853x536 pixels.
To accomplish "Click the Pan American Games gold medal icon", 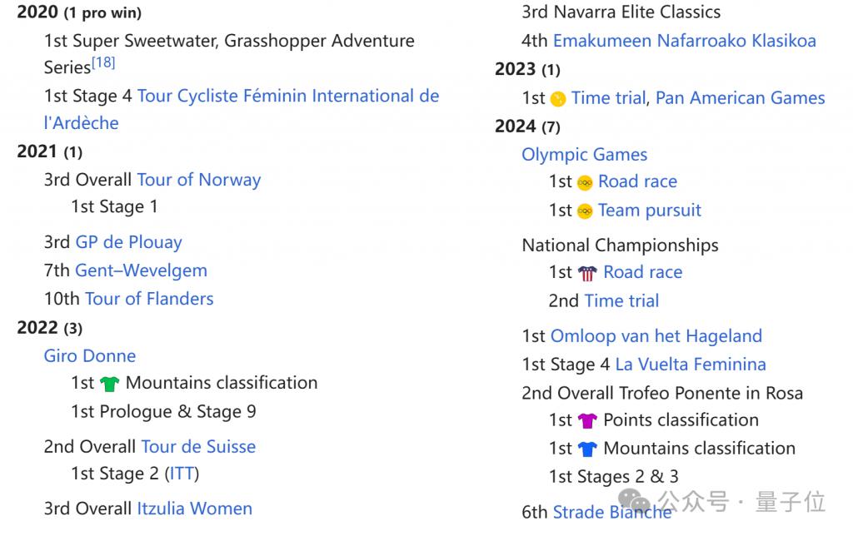I will (558, 99).
